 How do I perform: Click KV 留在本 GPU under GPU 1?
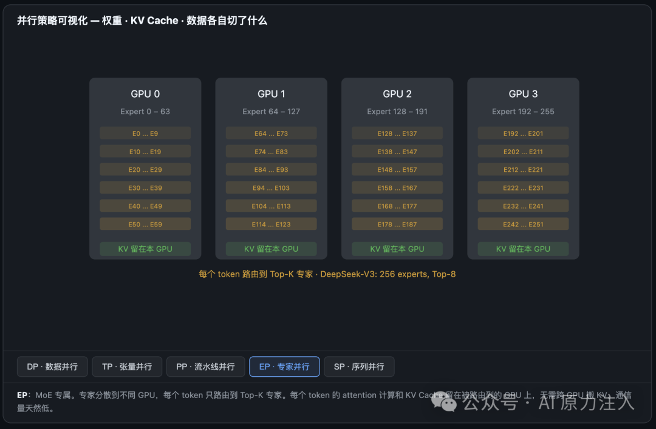(x=271, y=249)
